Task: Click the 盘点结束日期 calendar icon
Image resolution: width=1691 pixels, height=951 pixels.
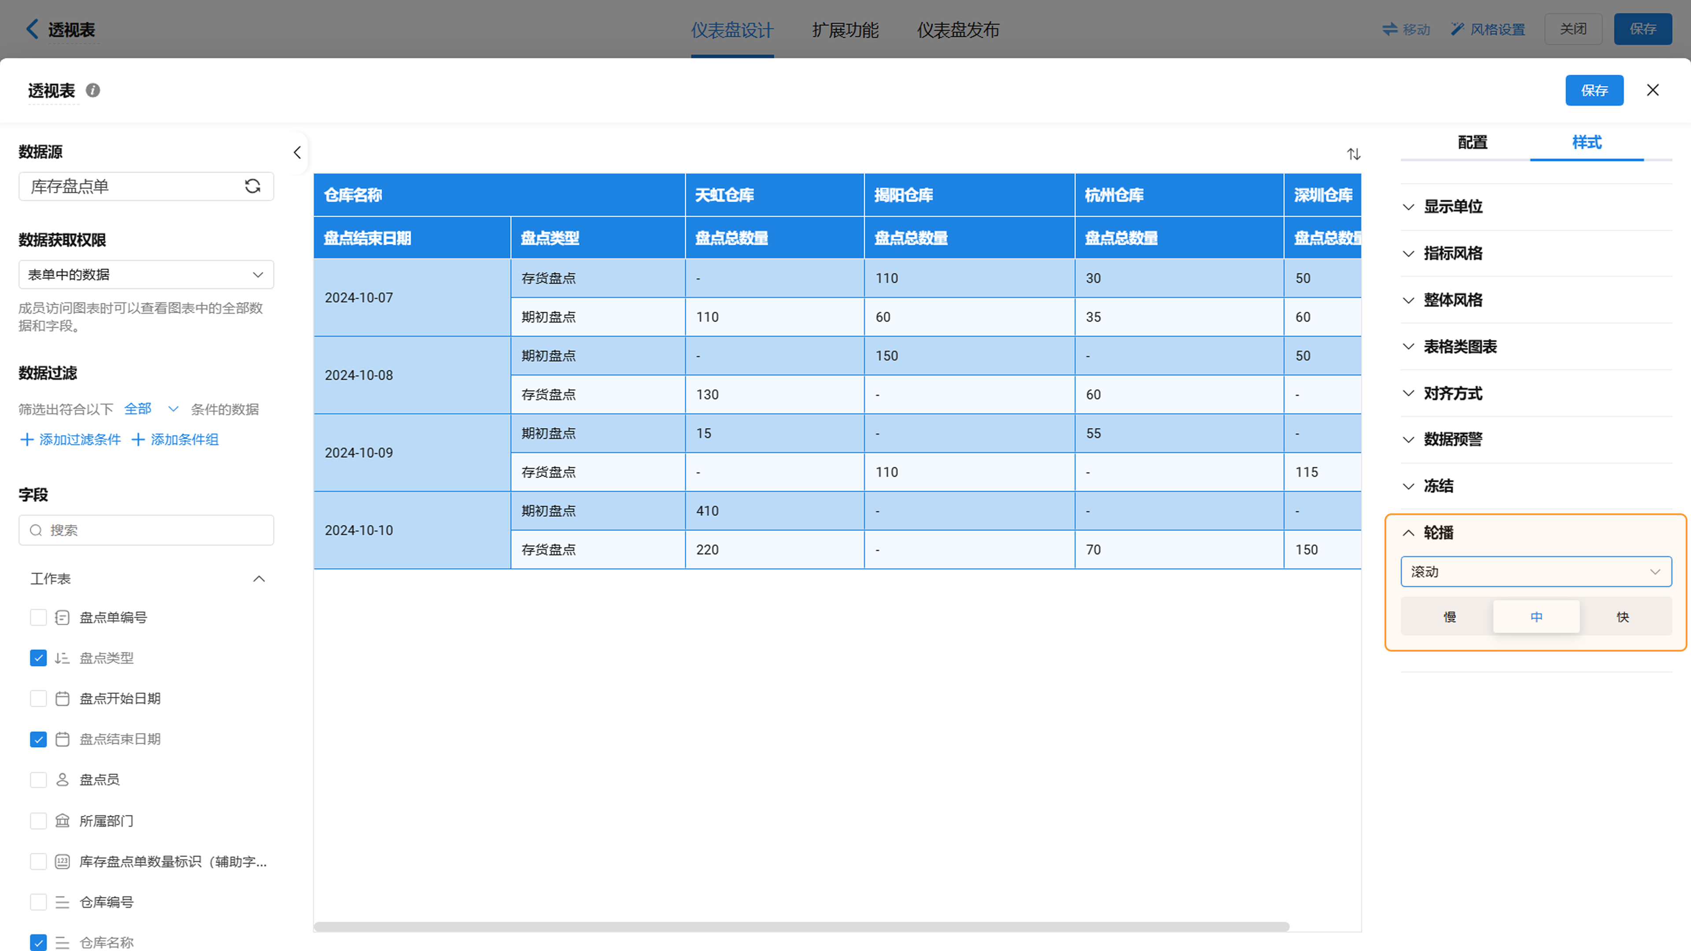Action: 63,740
